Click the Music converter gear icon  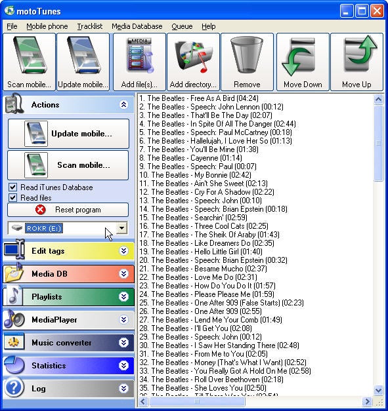coord(14,342)
